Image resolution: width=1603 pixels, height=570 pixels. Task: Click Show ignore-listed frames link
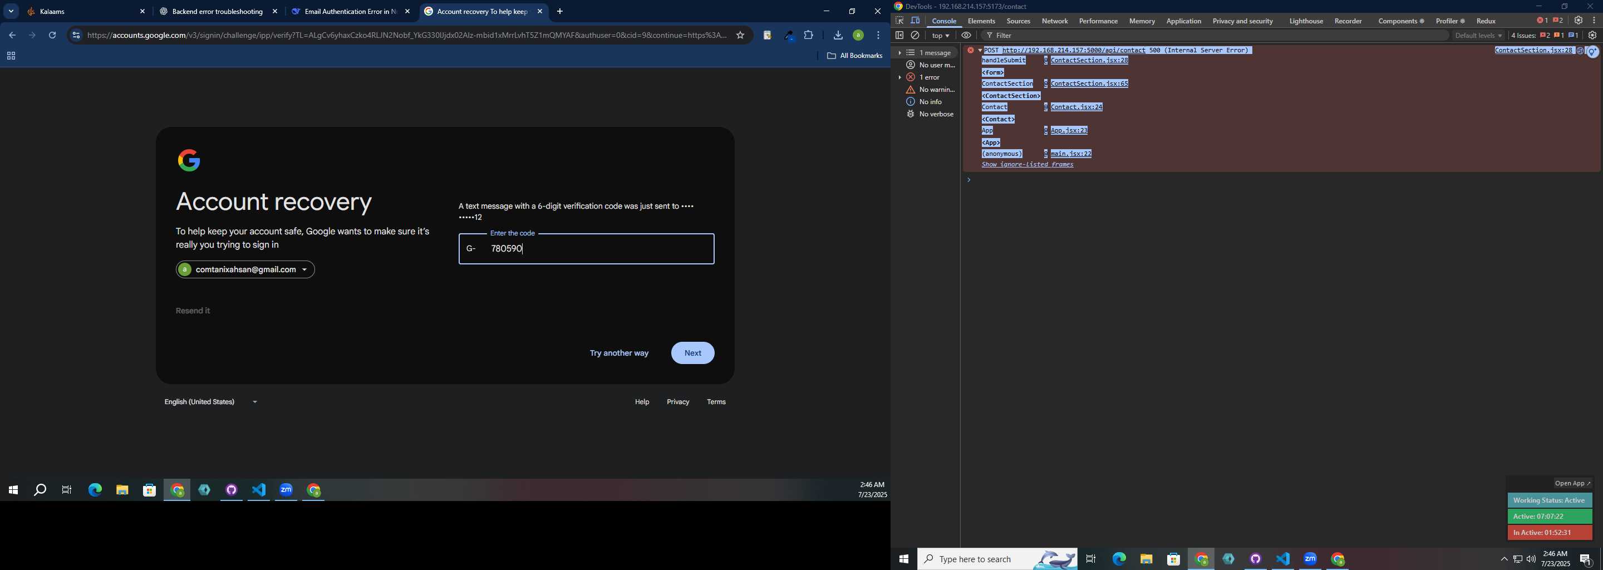click(x=1027, y=165)
